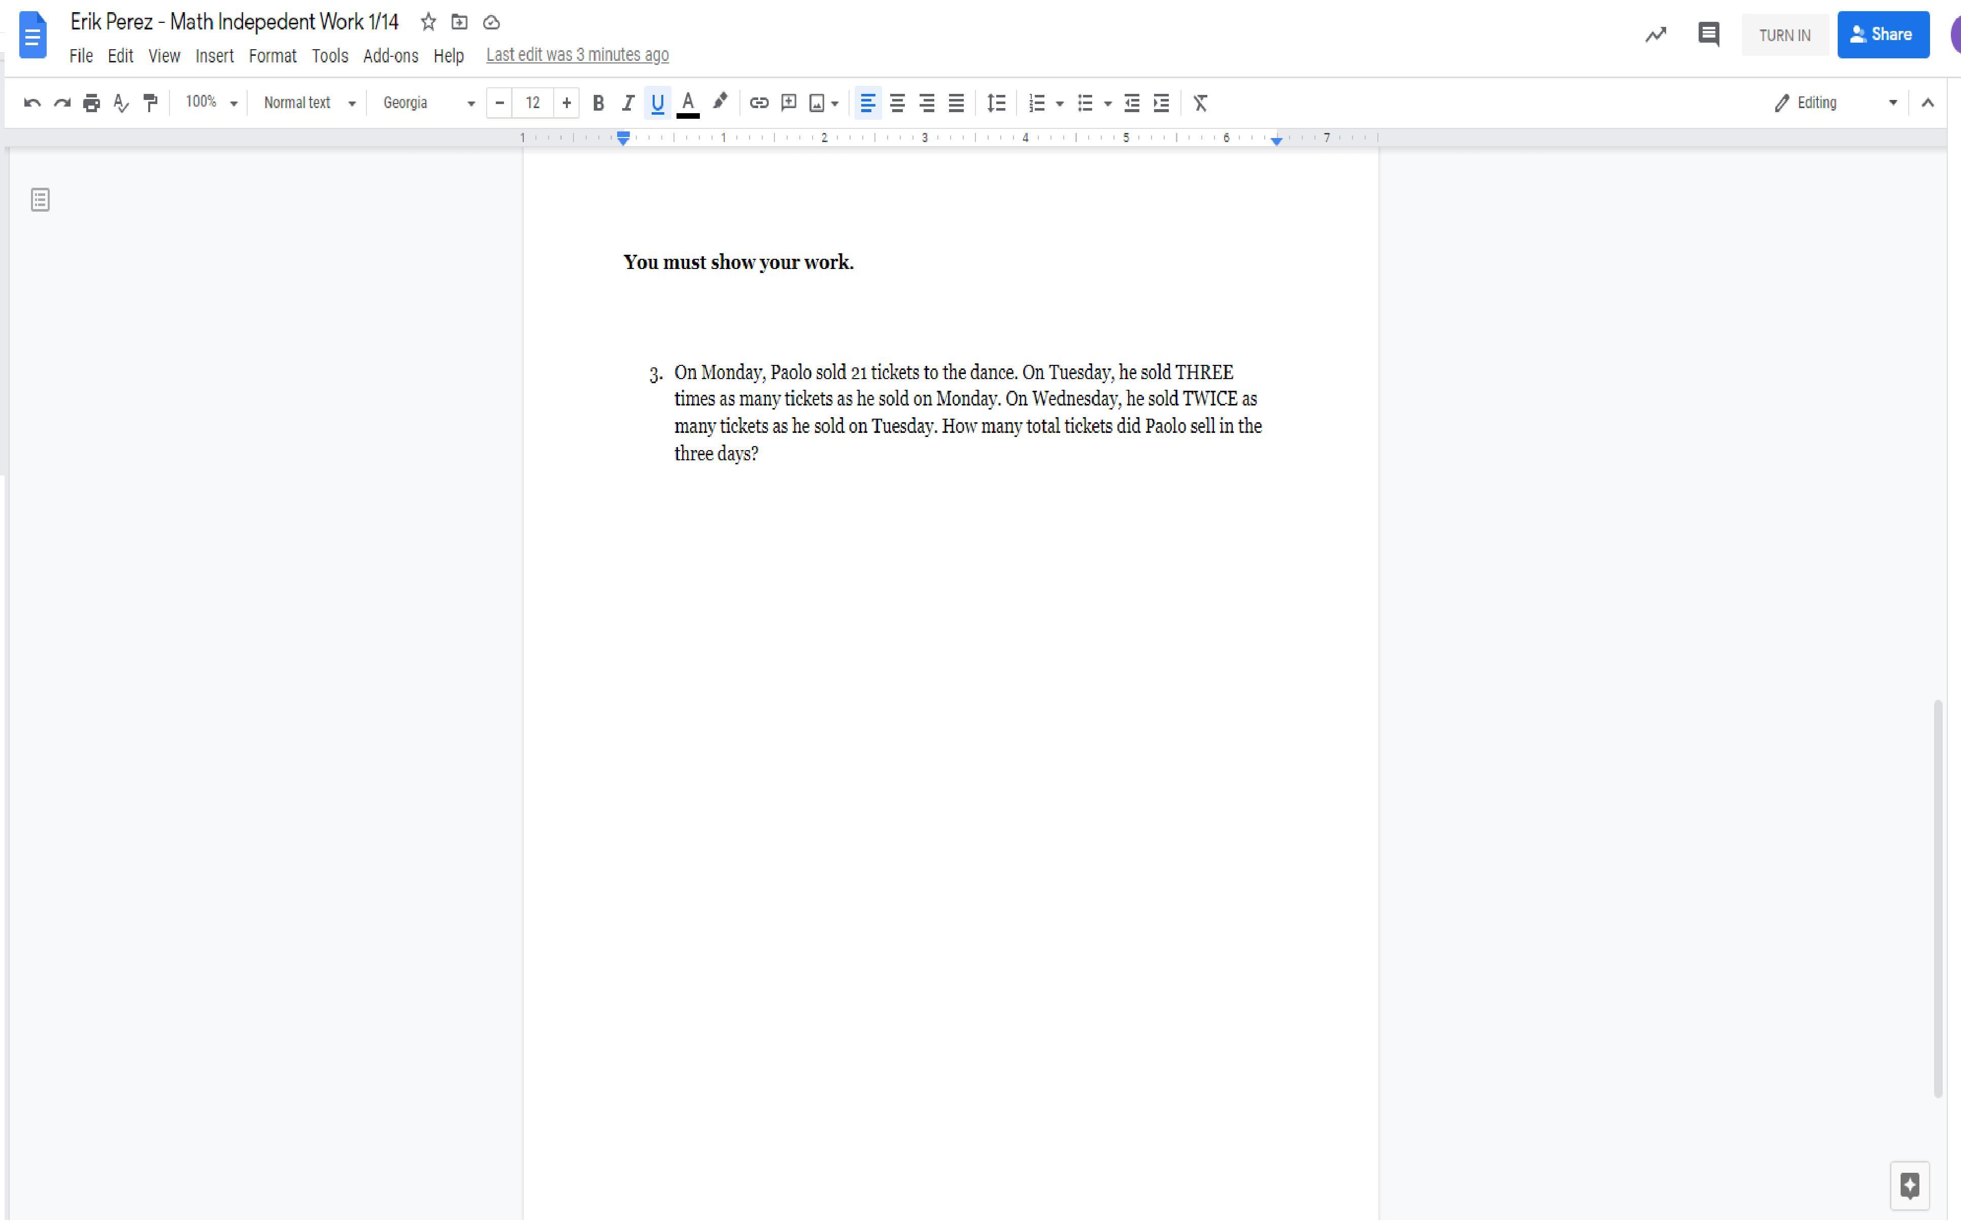Toggle italic formatting
Screen dimensions: 1961x1222
point(628,103)
